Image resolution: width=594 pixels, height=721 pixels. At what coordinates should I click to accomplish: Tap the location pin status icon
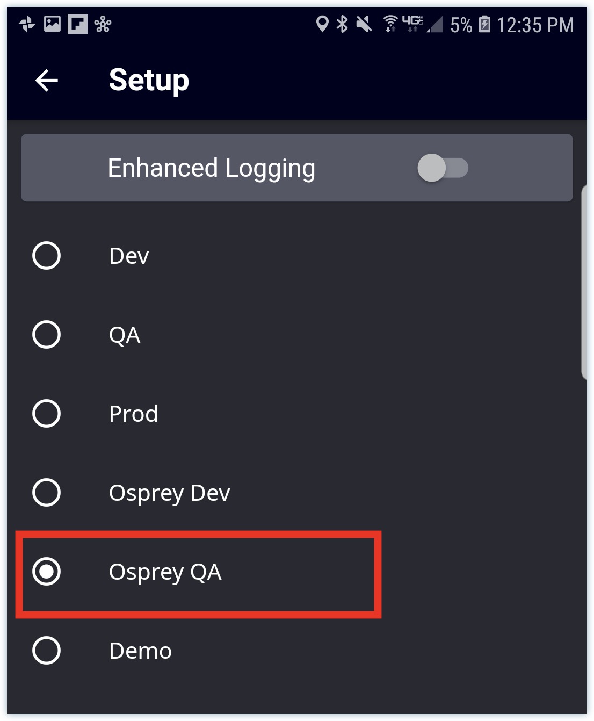click(x=322, y=24)
